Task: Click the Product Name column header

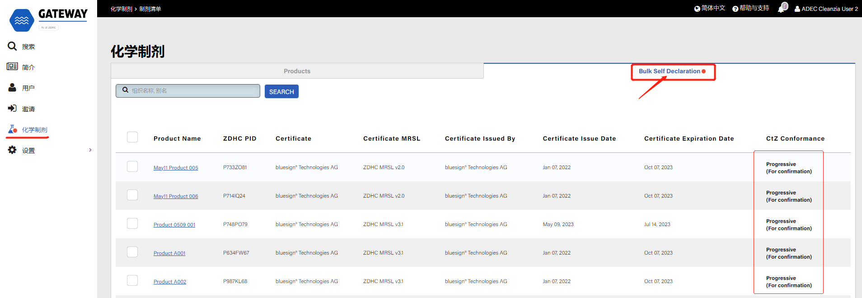Action: pyautogui.click(x=177, y=138)
